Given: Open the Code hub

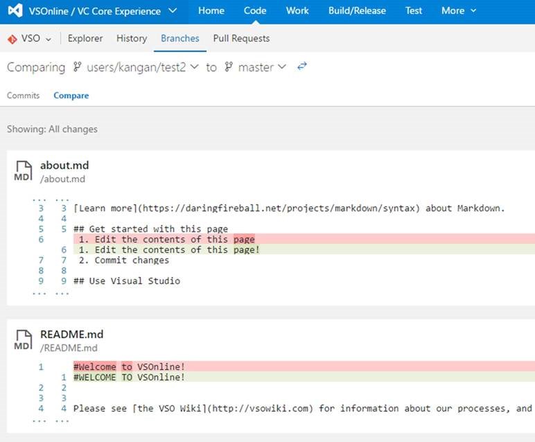Looking at the screenshot, I should (x=255, y=10).
